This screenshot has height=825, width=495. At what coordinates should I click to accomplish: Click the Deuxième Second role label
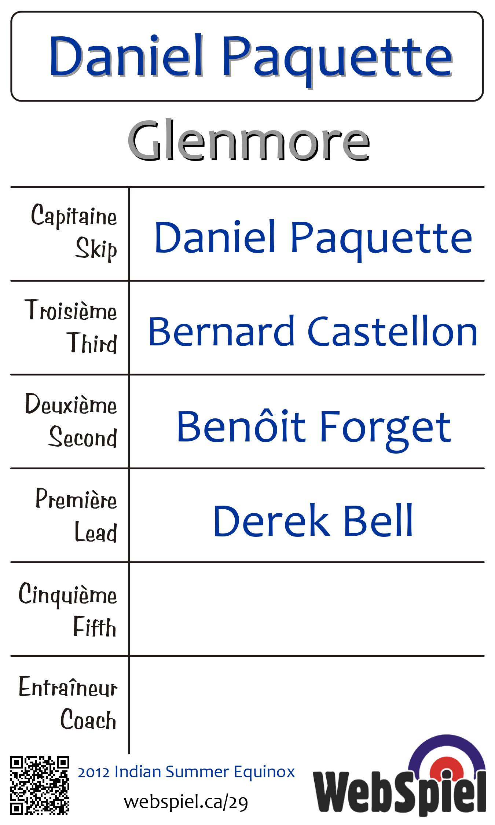click(71, 421)
